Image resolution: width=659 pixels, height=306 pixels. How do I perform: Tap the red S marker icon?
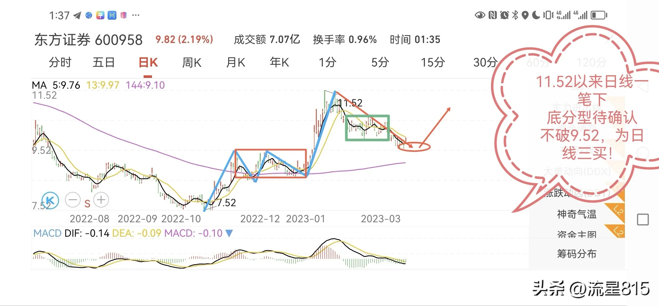87,204
